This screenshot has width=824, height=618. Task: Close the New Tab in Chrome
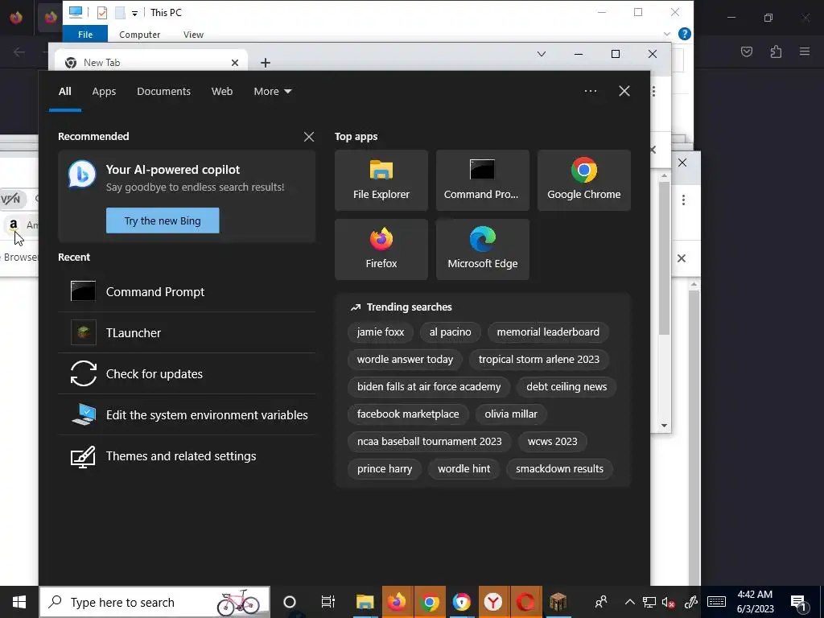point(235,63)
